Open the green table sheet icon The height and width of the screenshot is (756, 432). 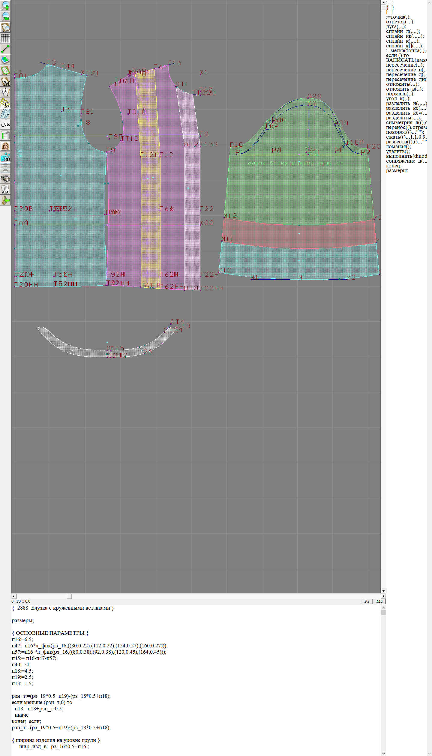click(5, 135)
